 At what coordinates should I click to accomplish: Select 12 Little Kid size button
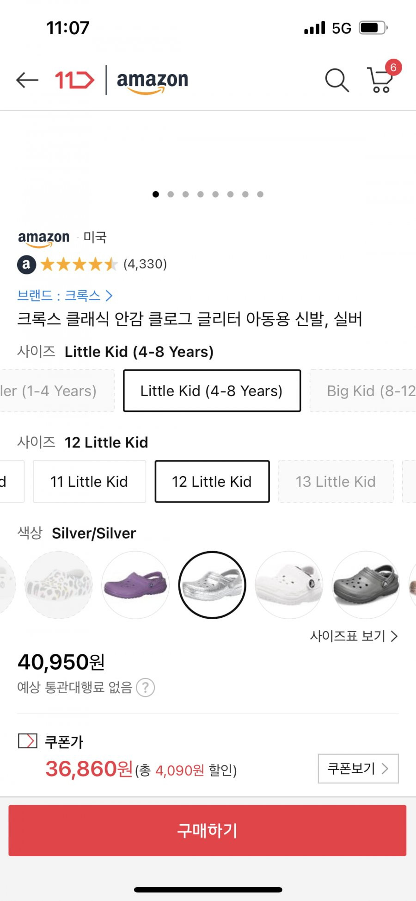coord(212,481)
